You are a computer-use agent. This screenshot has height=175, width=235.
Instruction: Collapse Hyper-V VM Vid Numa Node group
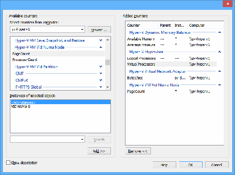pyautogui.click(x=101, y=47)
